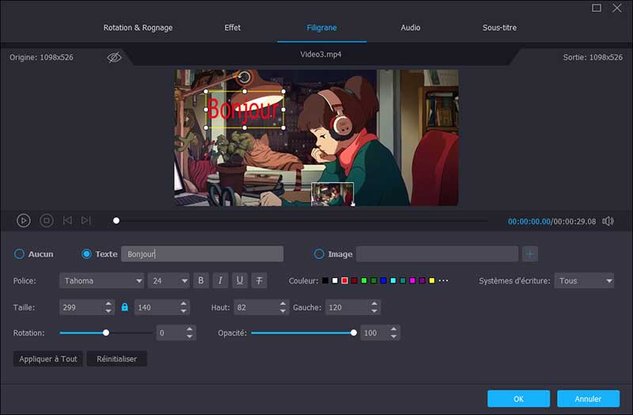
Task: Pick the white color swatch
Action: click(x=335, y=280)
